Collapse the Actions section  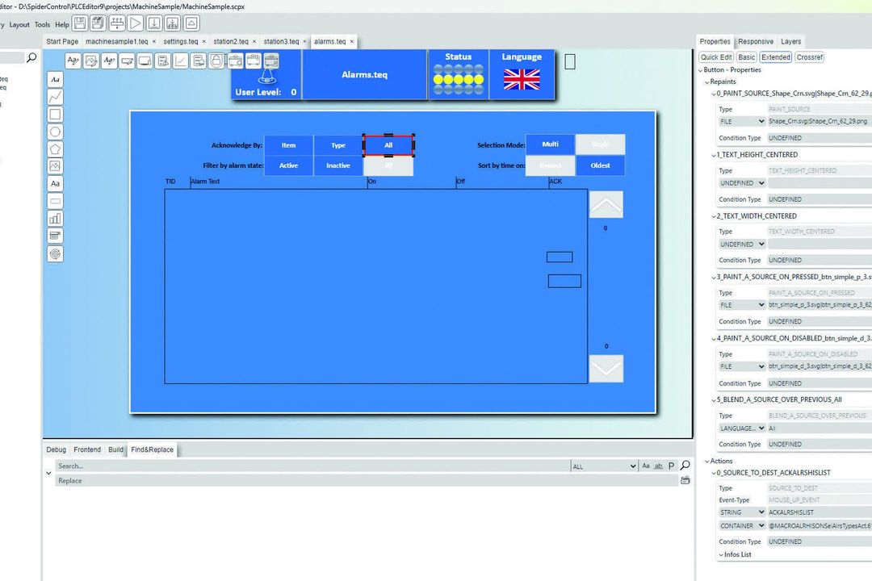(706, 461)
